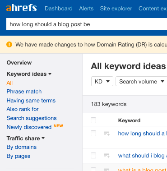Add "what should i blog" keyword to list
This screenshot has width=167, height=171.
(107, 156)
